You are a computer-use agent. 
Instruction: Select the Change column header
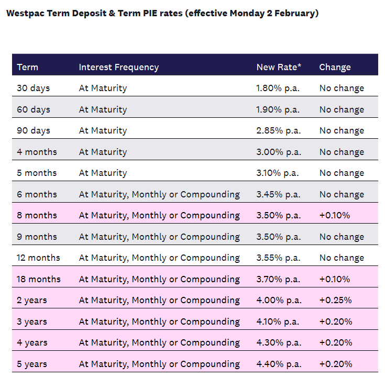pyautogui.click(x=335, y=67)
